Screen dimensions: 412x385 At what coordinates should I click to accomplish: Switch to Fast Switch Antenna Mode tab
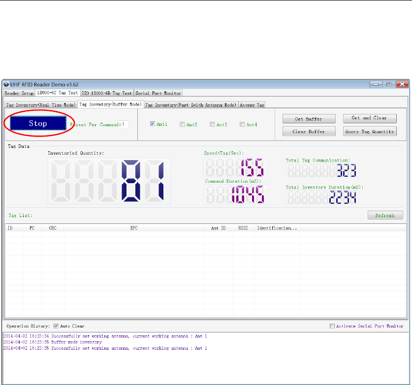(x=191, y=105)
